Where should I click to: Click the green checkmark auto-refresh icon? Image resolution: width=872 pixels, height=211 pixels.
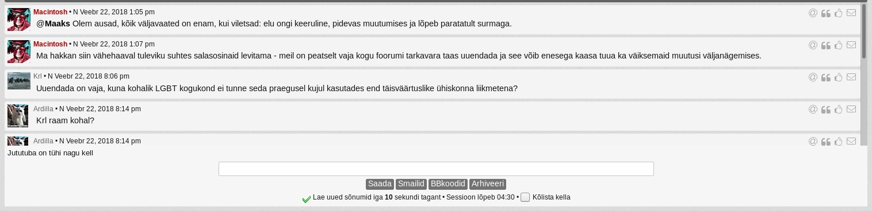click(307, 199)
